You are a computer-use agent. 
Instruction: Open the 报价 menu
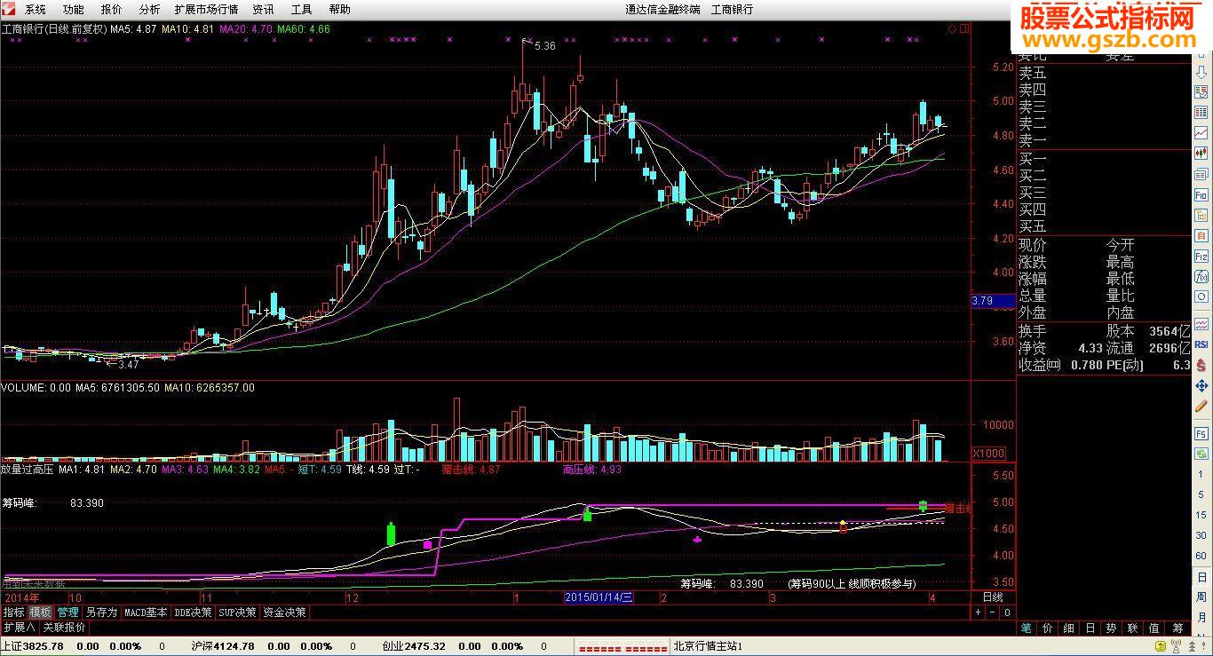click(112, 10)
